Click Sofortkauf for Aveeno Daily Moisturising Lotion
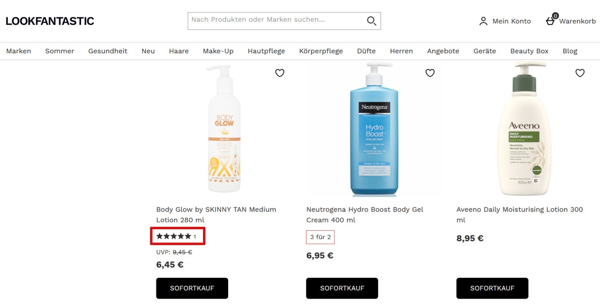This screenshot has width=600, height=307. point(492,288)
